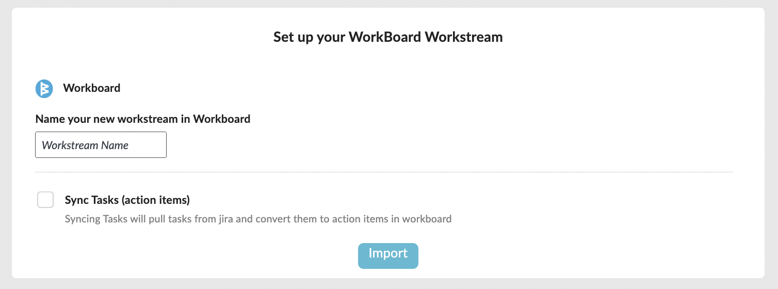Click the 'Set up your WorkBoard Workstream' heading

[x=388, y=37]
